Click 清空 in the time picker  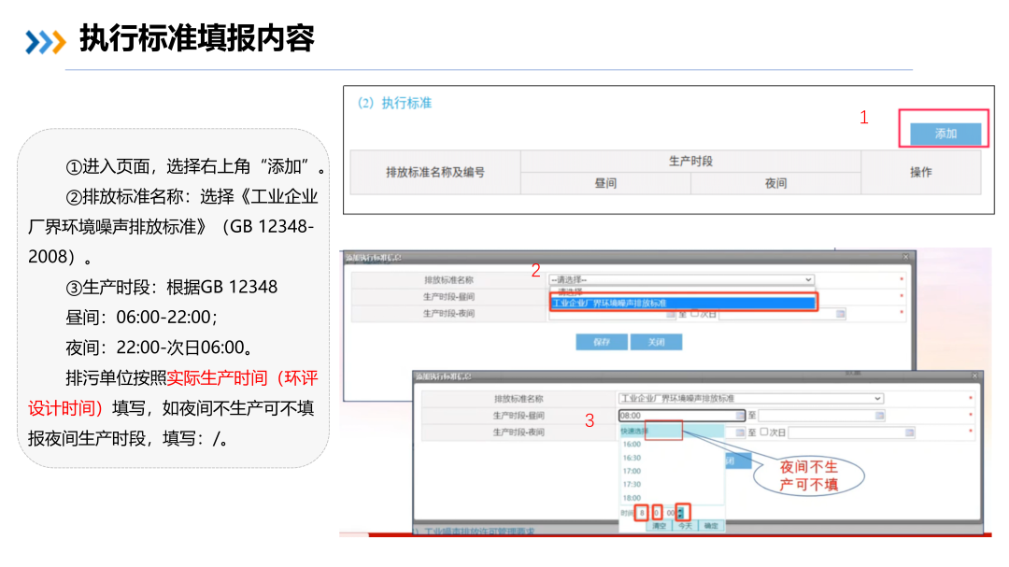click(x=659, y=526)
